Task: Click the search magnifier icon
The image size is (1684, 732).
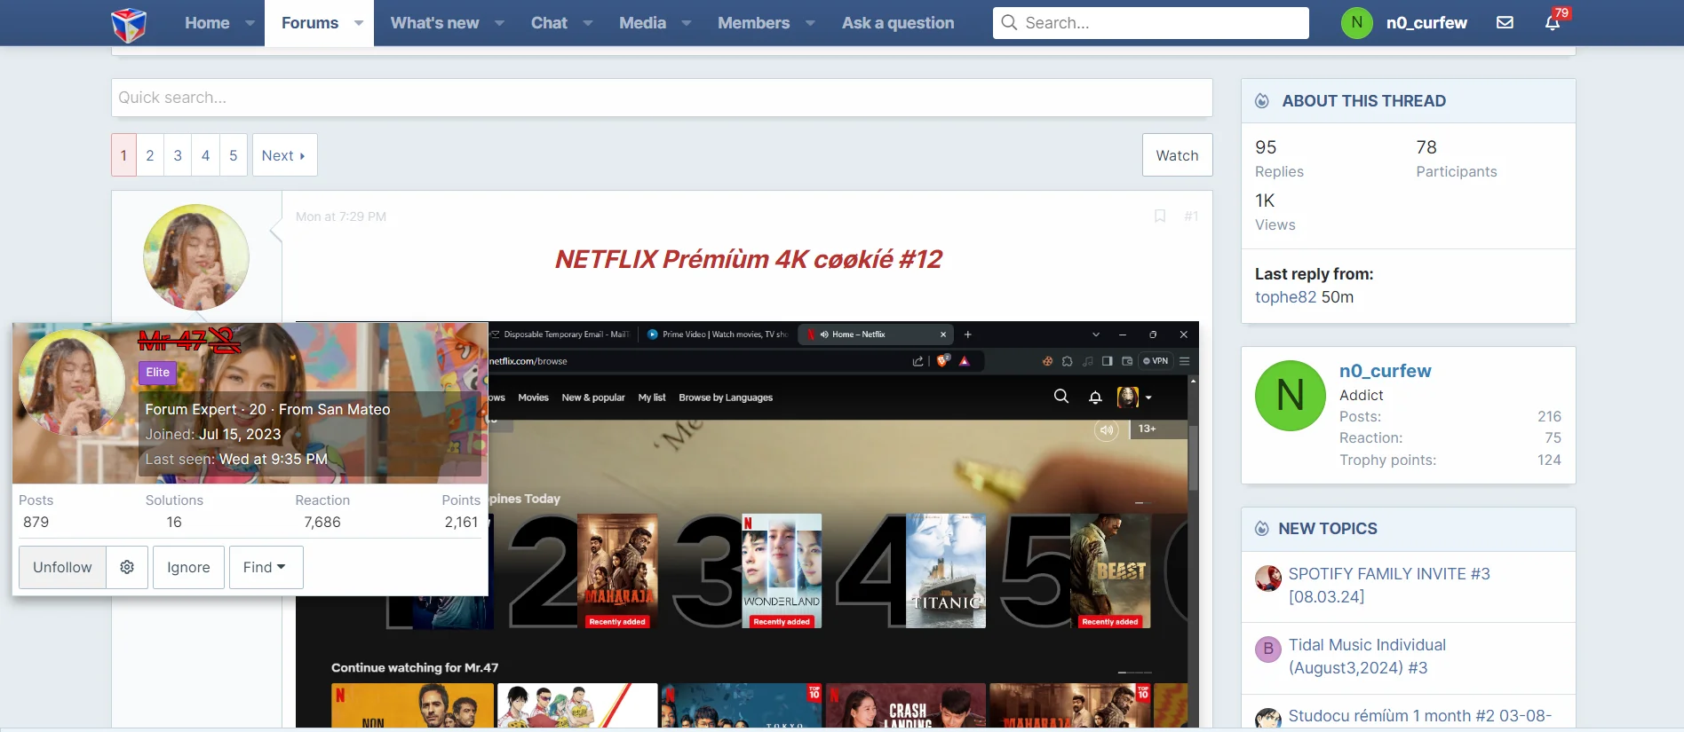Action: pos(1009,22)
